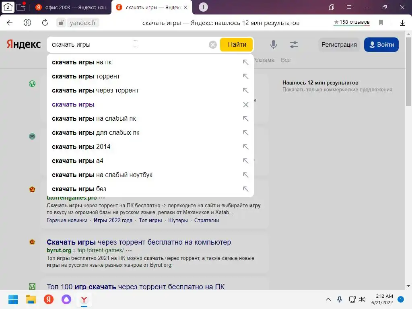Go back with the back arrow
Viewport: 412px width, 309px height.
point(10,23)
